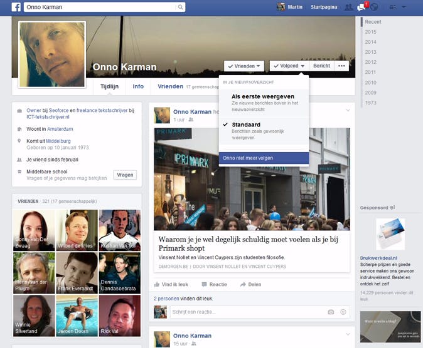Click the Facebook logo icon
Image resolution: width=423 pixels, height=348 pixels.
16,7
